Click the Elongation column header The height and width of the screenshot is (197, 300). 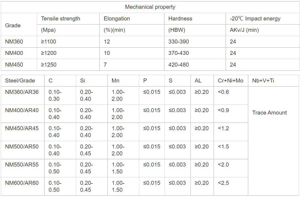(117, 19)
